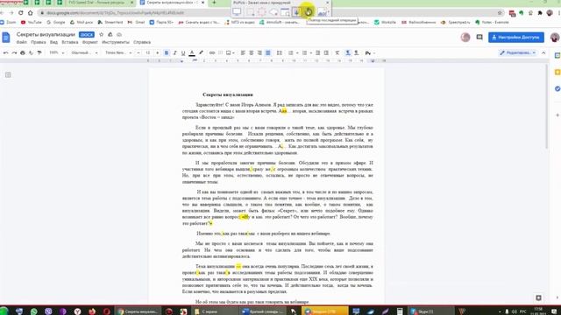This screenshot has height=315, width=561.
Task: Click the font size field
Action: [x=148, y=52]
